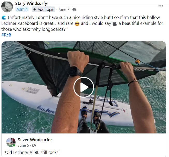This screenshot has width=169, height=157.
Task: Click the wristwatch in the video frame
Action: pos(74,71)
